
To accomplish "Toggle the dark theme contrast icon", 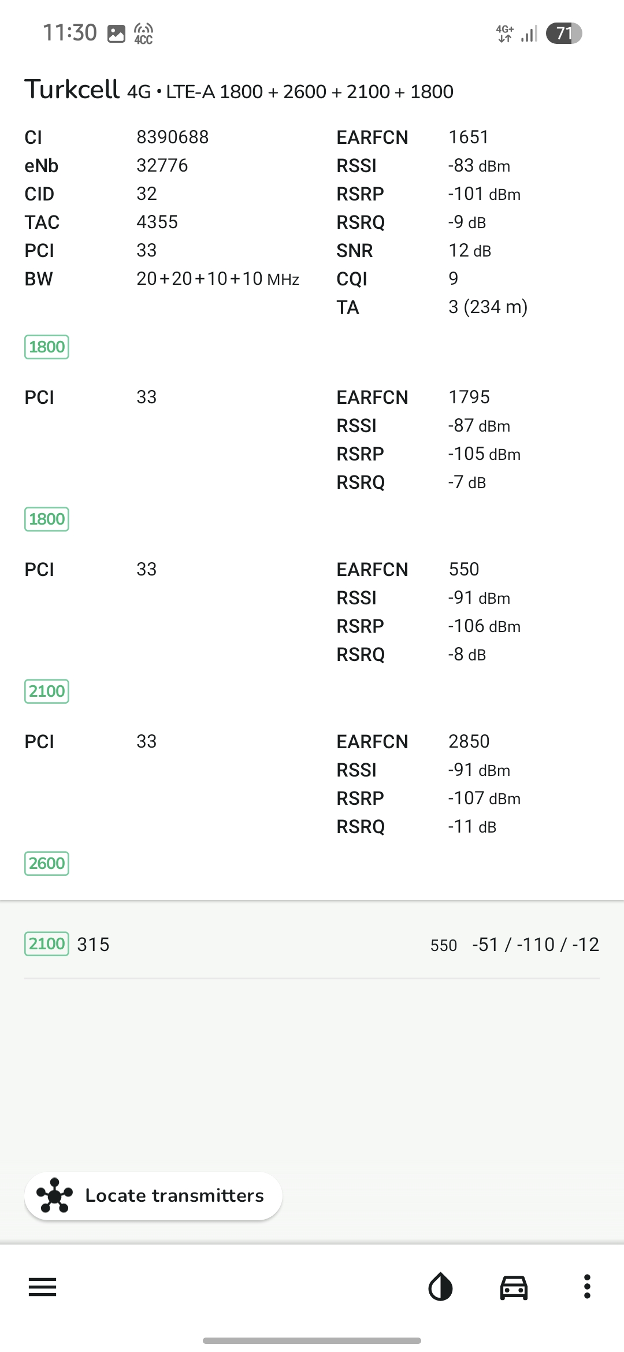I will coord(440,1287).
